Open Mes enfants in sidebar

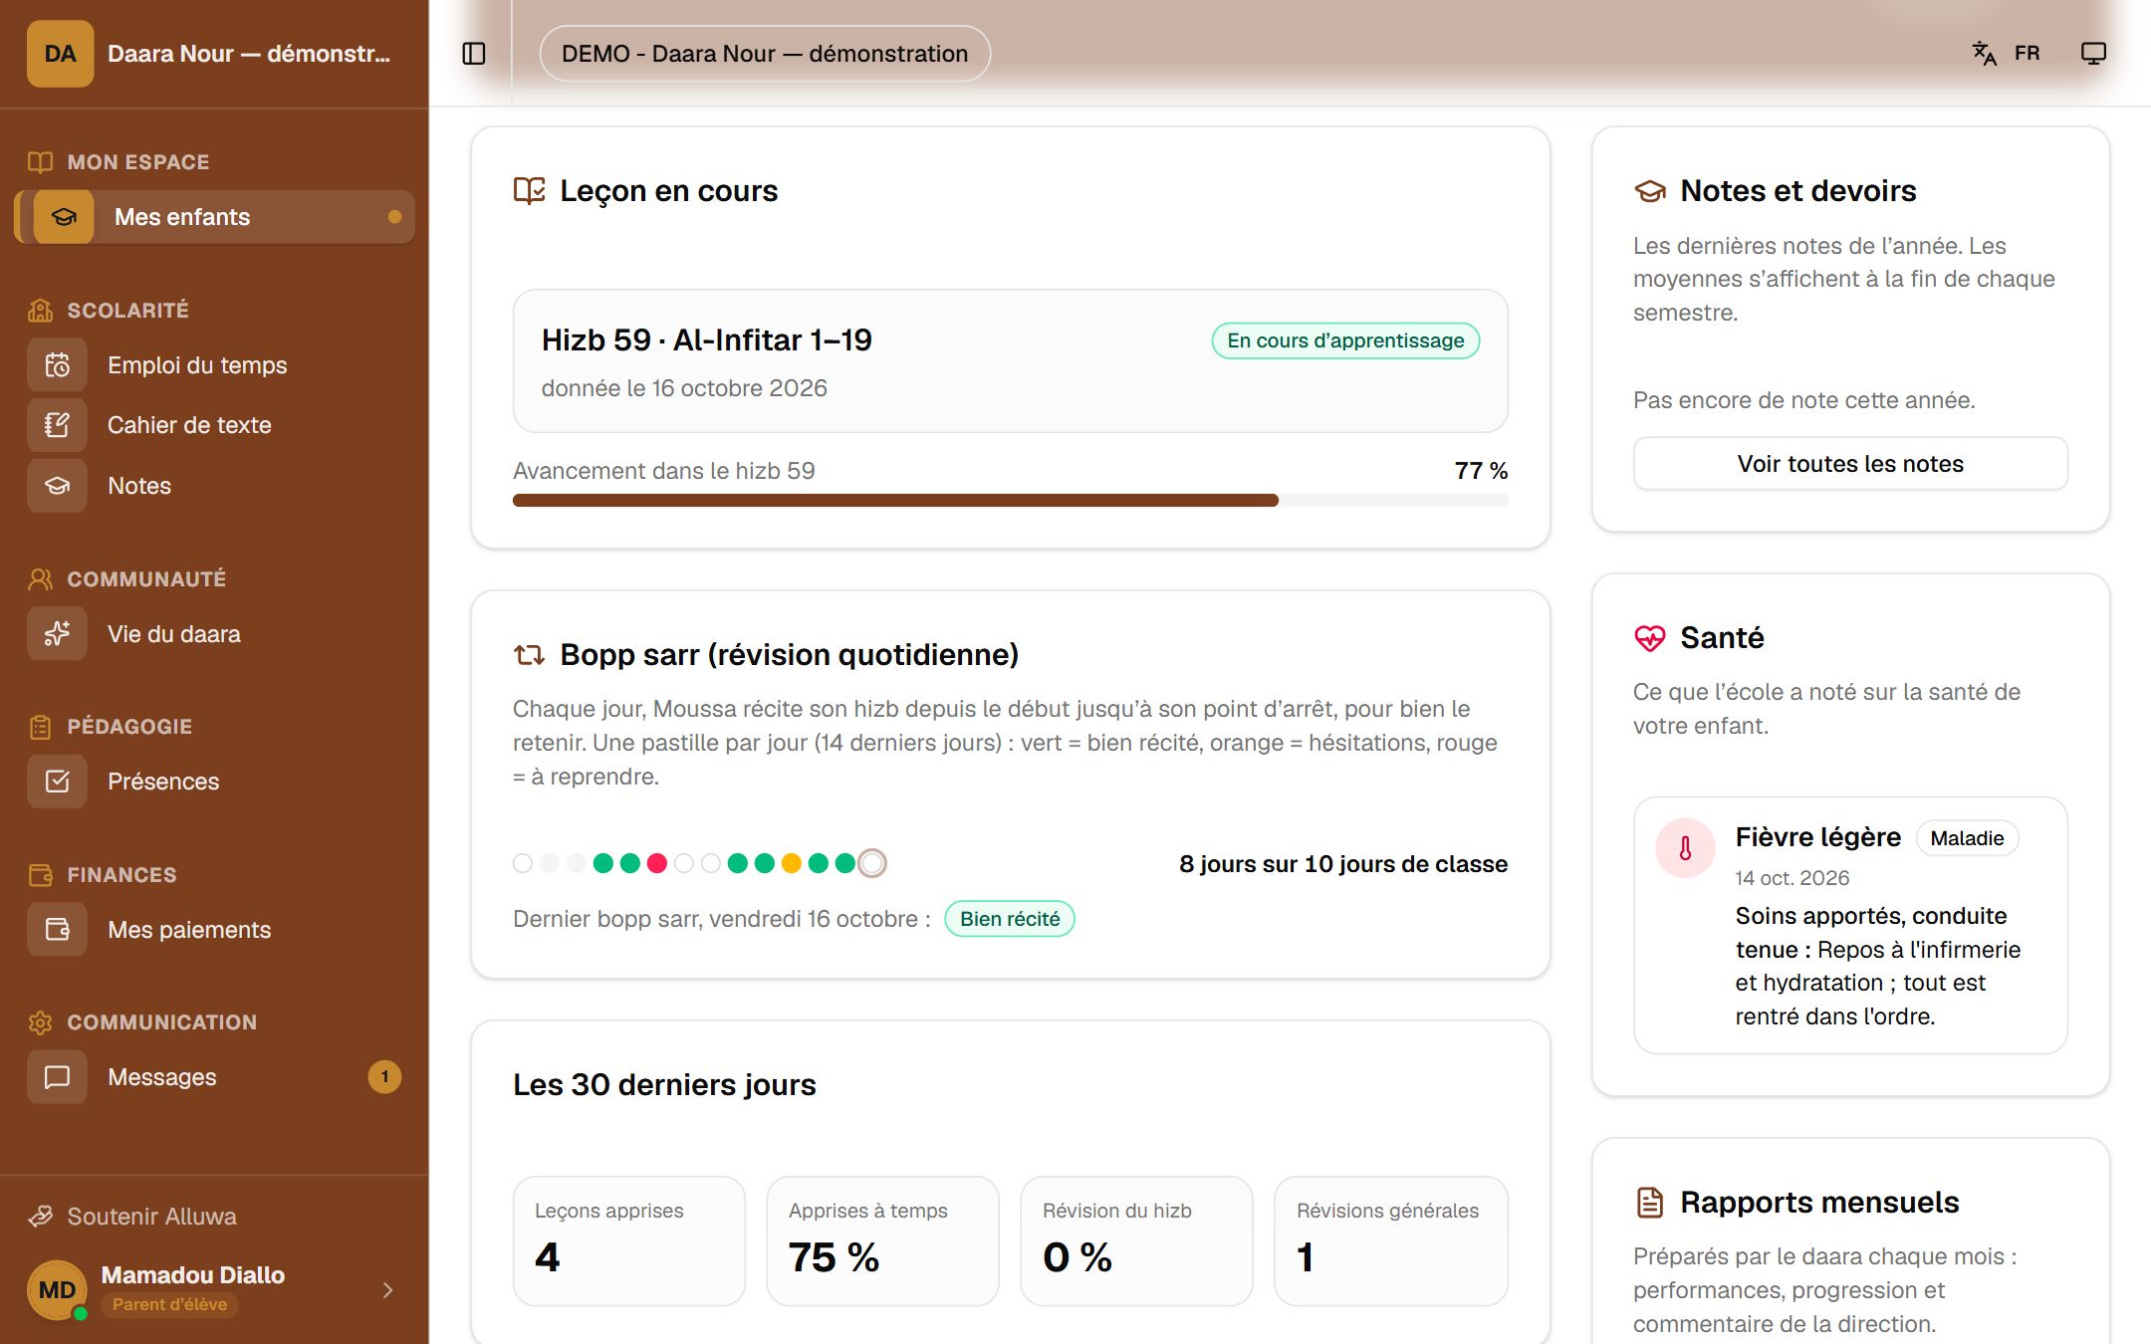click(x=215, y=217)
